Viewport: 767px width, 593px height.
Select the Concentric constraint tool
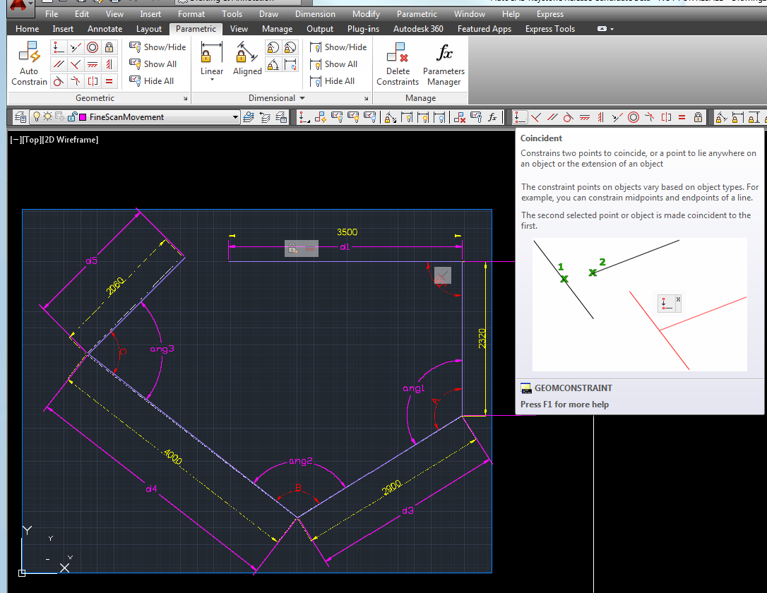(x=91, y=47)
